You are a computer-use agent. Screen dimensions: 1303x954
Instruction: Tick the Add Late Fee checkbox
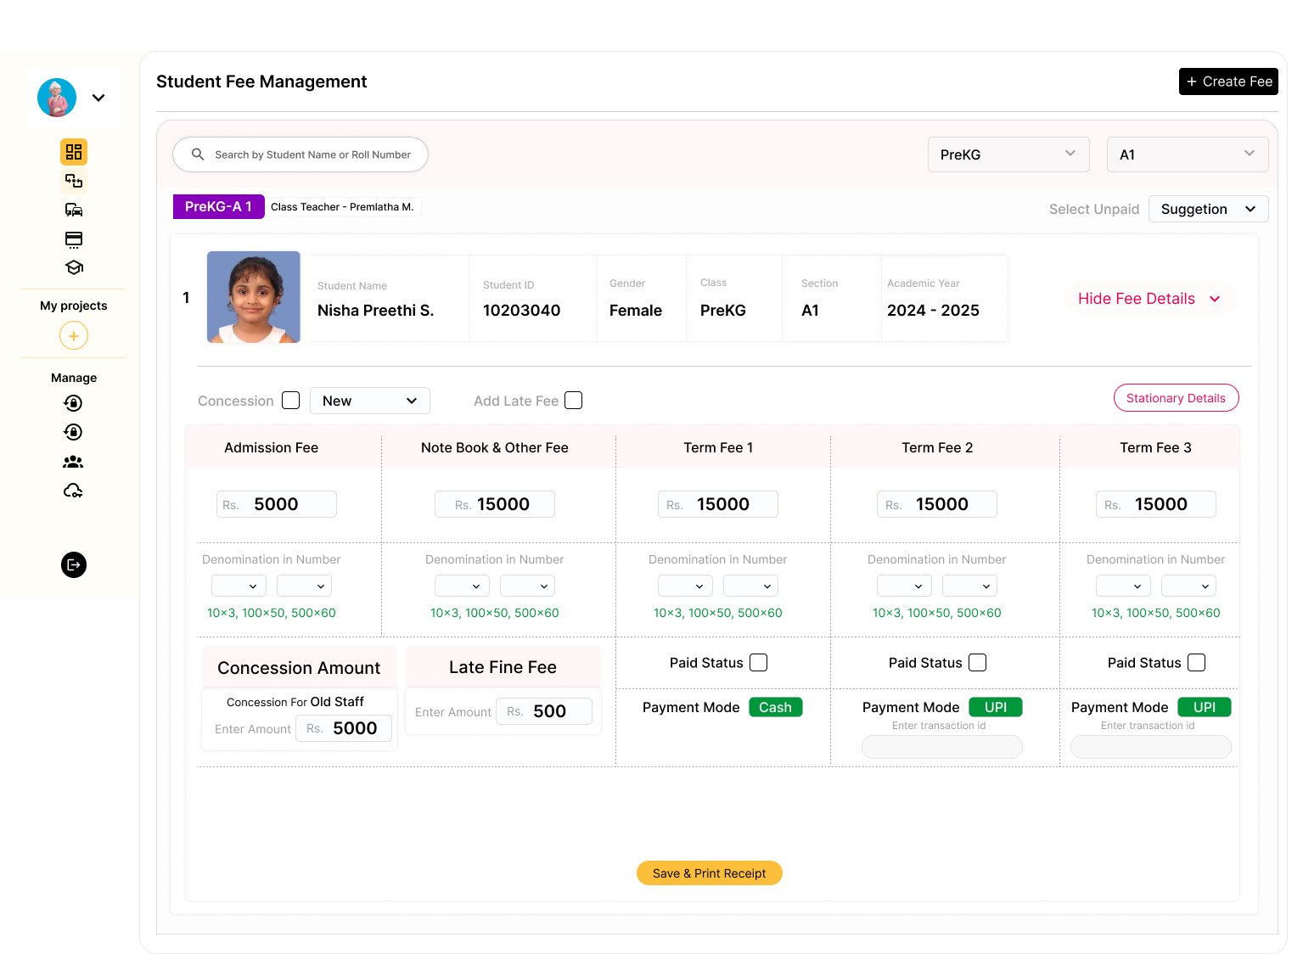coord(574,401)
